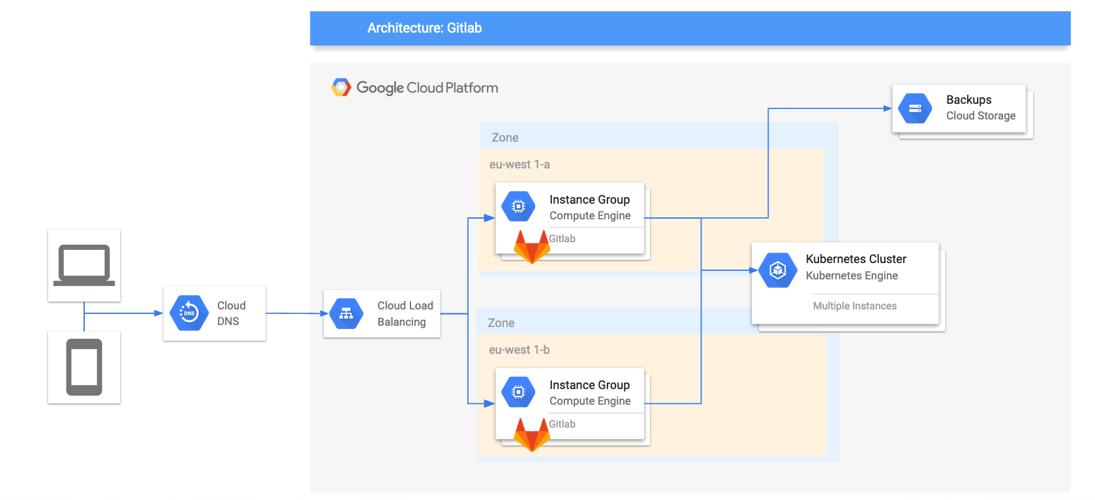Image resolution: width=1095 pixels, height=500 pixels.
Task: Select the Kubernetes Engine hexagon icon
Action: tap(778, 270)
